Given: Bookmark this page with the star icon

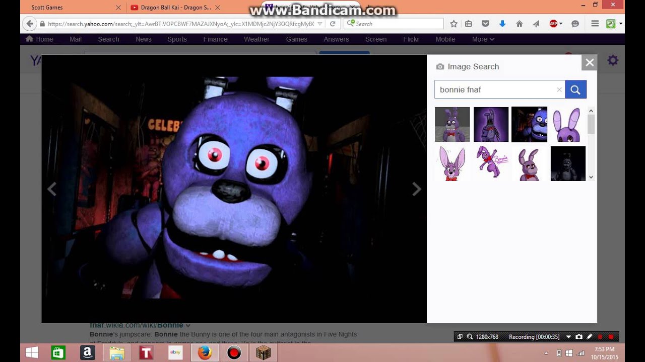Looking at the screenshot, I should pyautogui.click(x=454, y=24).
